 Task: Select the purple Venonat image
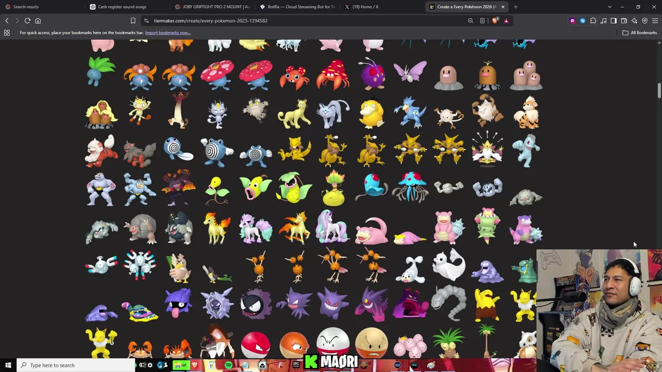pos(372,73)
